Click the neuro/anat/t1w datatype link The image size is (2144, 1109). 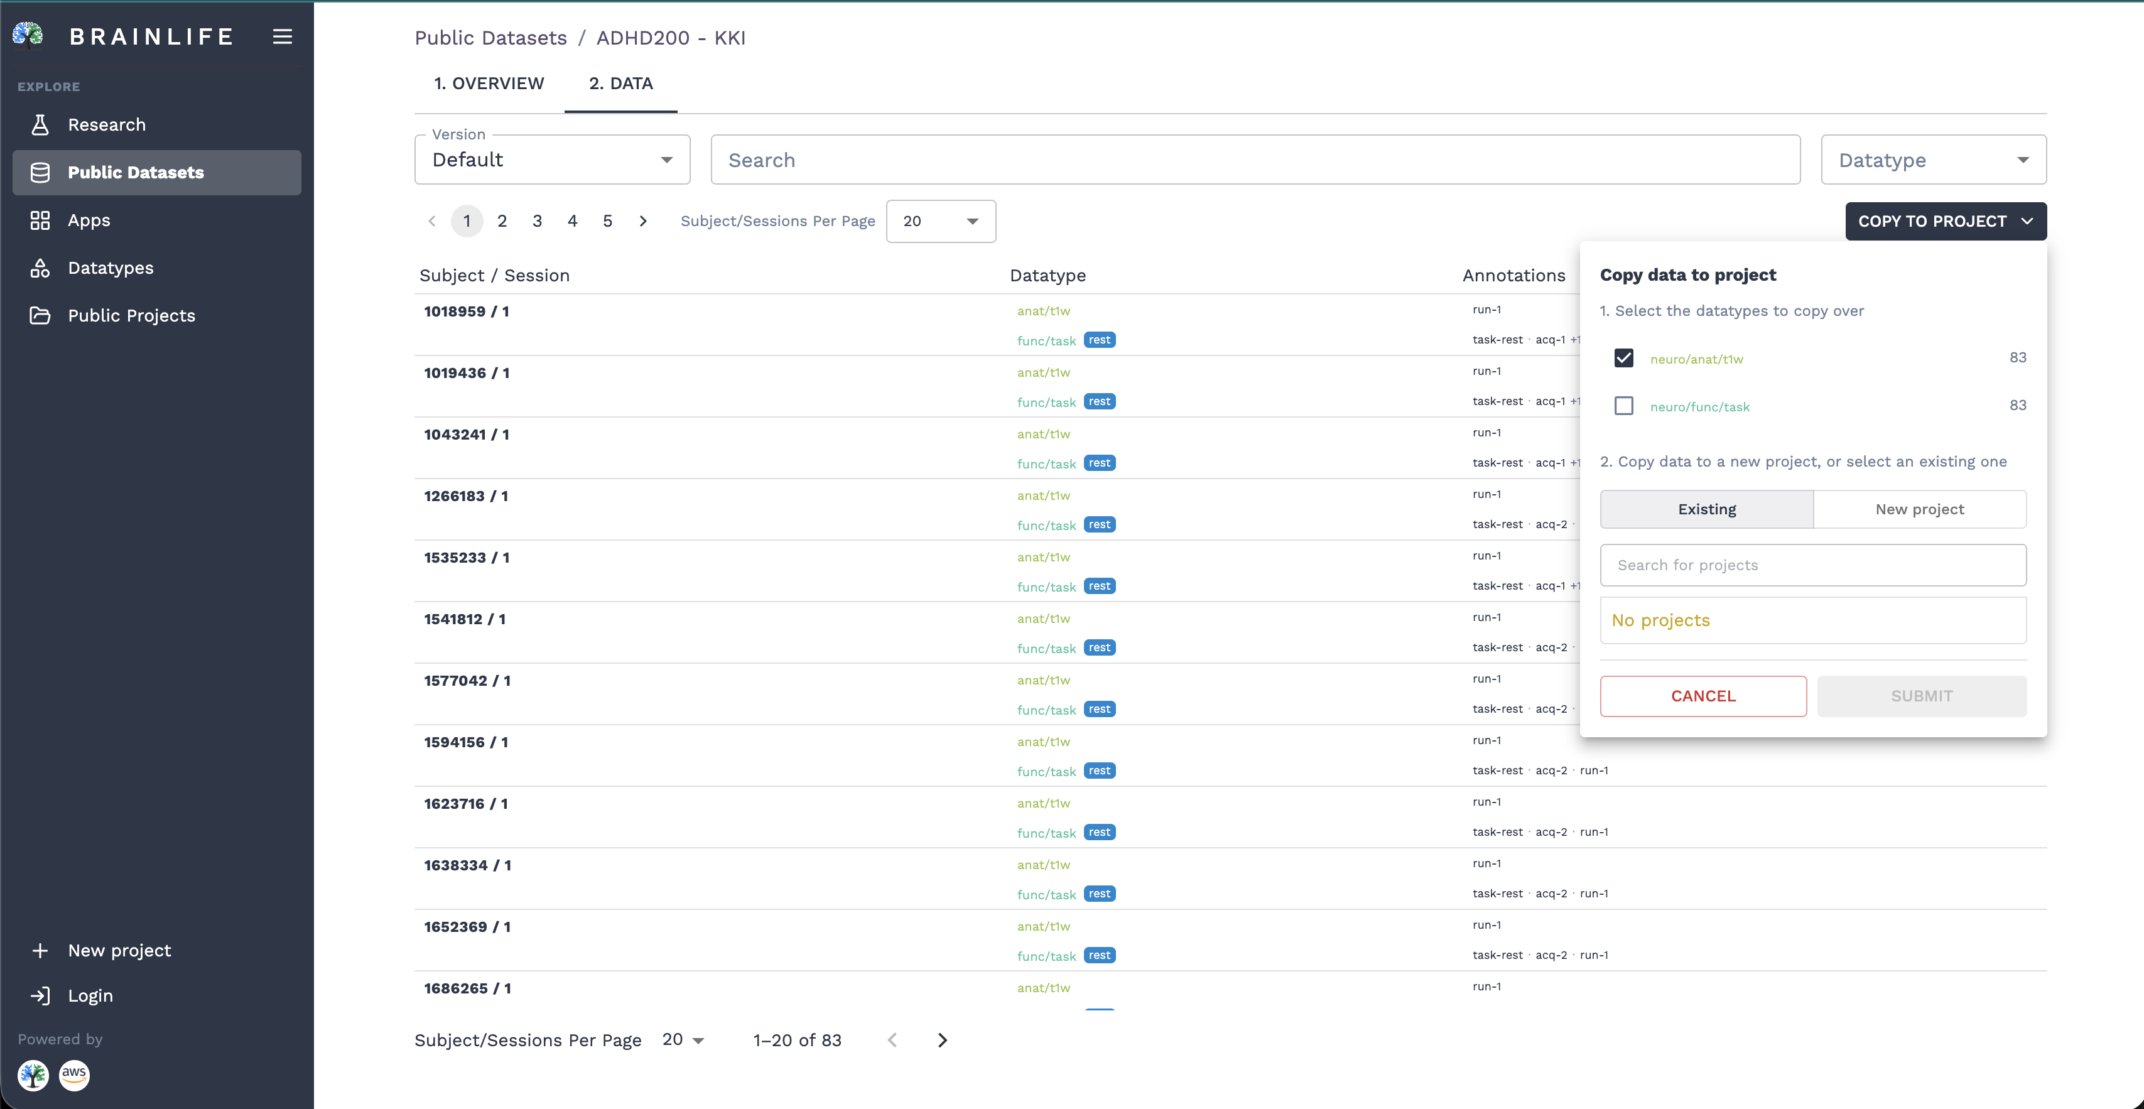(1696, 359)
